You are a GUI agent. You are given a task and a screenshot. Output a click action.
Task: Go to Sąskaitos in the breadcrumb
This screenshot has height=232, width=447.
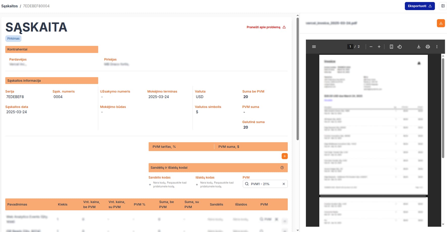[9, 6]
